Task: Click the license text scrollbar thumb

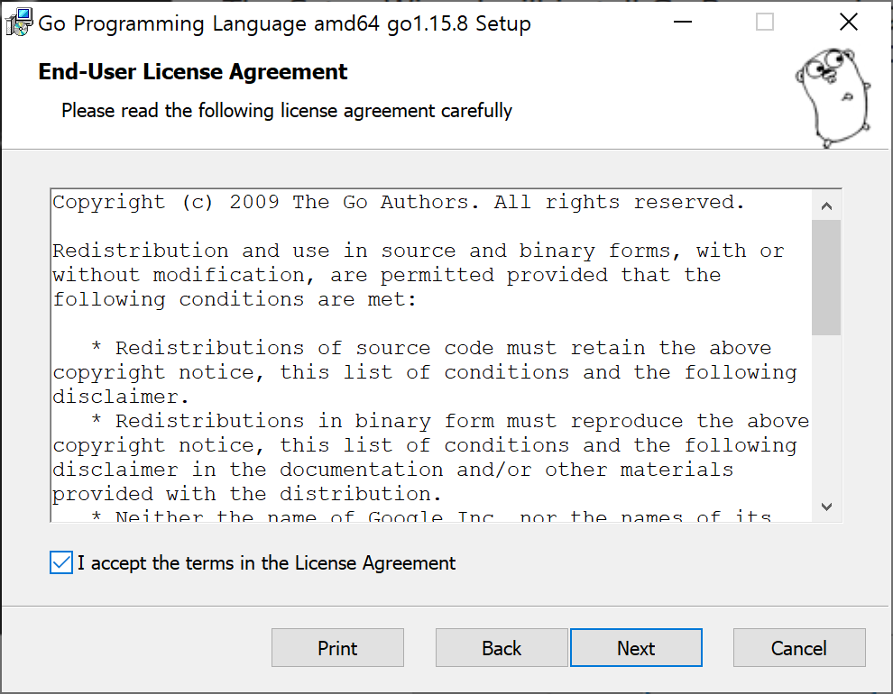Action: pos(826,278)
